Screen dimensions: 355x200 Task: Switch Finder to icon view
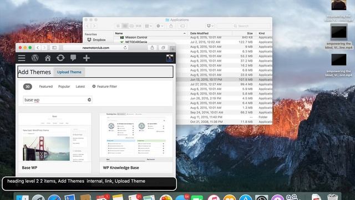pos(118,26)
